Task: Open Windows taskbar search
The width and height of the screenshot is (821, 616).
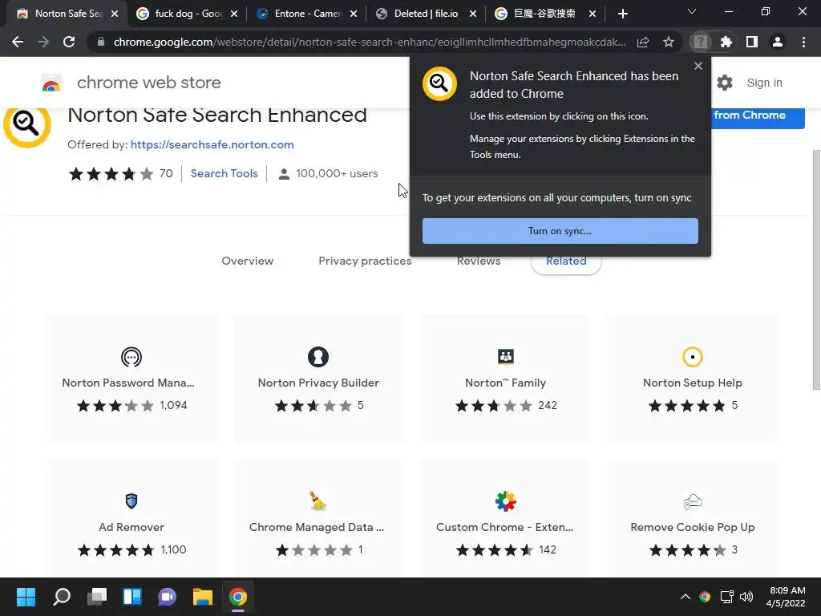Action: (61, 597)
